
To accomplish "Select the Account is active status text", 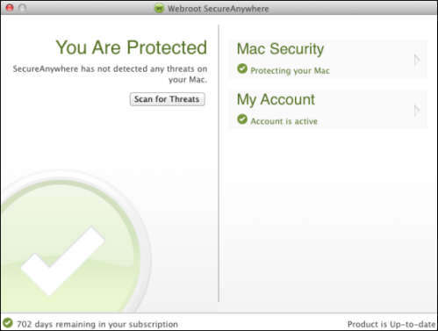I will coord(284,121).
